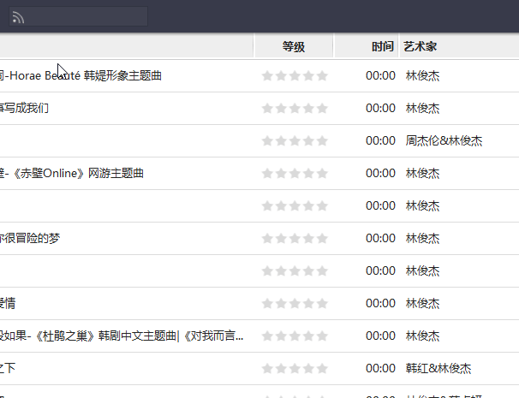The height and width of the screenshot is (398, 519).
Task: Click 00:00 time in the 周杰伦&林俊杰 row
Action: pyautogui.click(x=380, y=141)
